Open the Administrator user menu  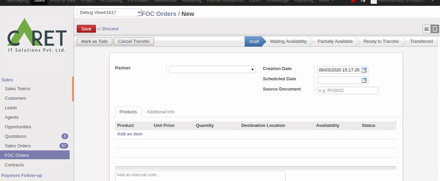pos(403,1)
